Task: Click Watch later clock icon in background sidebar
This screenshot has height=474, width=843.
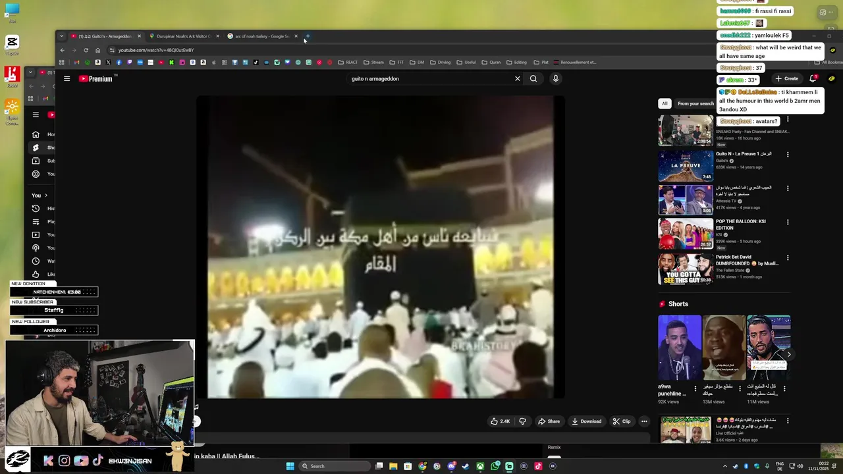Action: [x=36, y=261]
